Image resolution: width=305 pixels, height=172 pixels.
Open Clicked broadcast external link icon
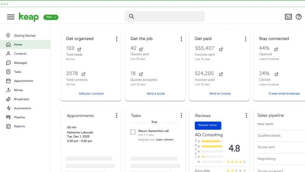click(276, 74)
